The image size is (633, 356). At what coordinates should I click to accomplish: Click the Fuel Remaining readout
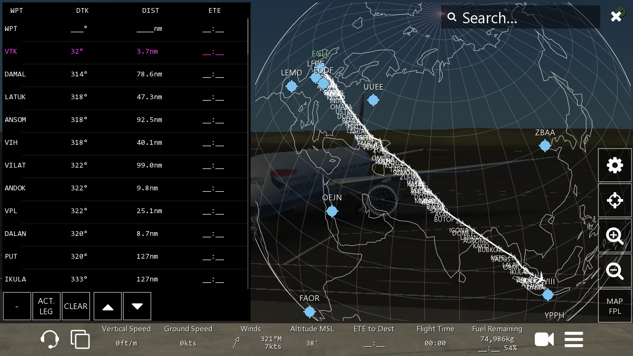497,338
